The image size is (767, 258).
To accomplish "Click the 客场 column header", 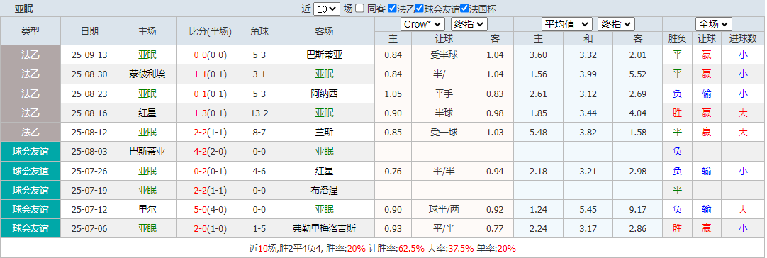I will 325,31.
